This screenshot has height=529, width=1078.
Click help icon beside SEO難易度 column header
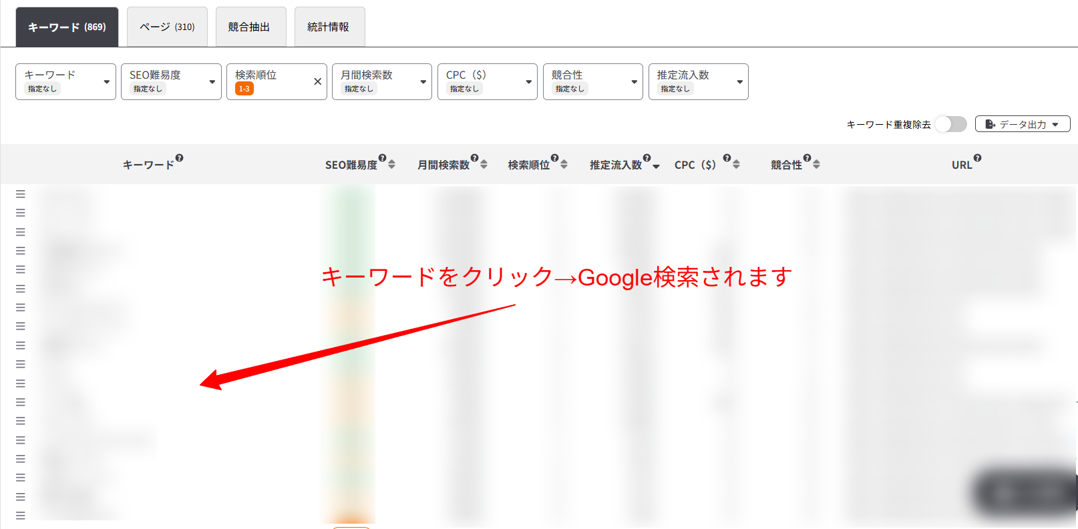[382, 158]
